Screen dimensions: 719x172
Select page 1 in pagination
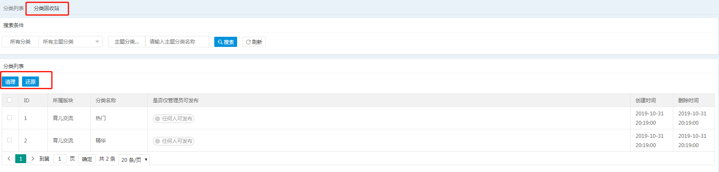coord(21,159)
